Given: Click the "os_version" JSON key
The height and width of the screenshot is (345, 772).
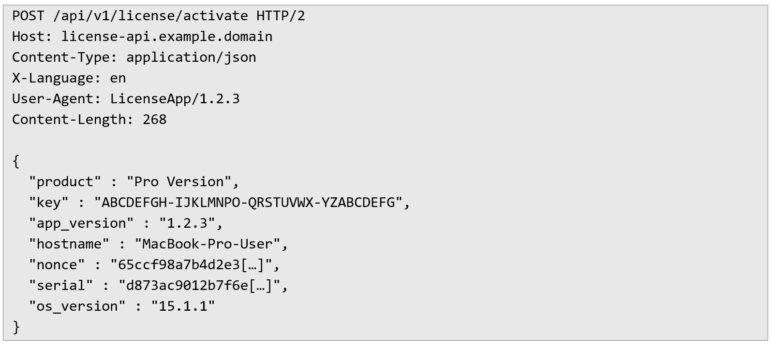Looking at the screenshot, I should click(77, 306).
